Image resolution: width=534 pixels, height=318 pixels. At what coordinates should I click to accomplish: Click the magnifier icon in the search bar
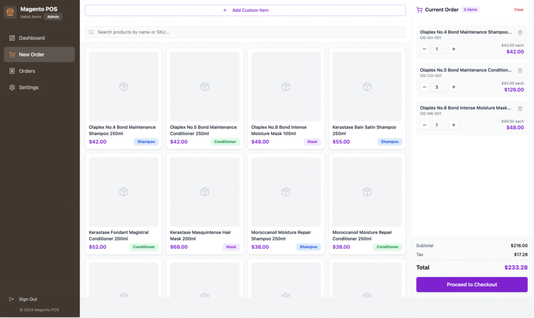pyautogui.click(x=91, y=32)
